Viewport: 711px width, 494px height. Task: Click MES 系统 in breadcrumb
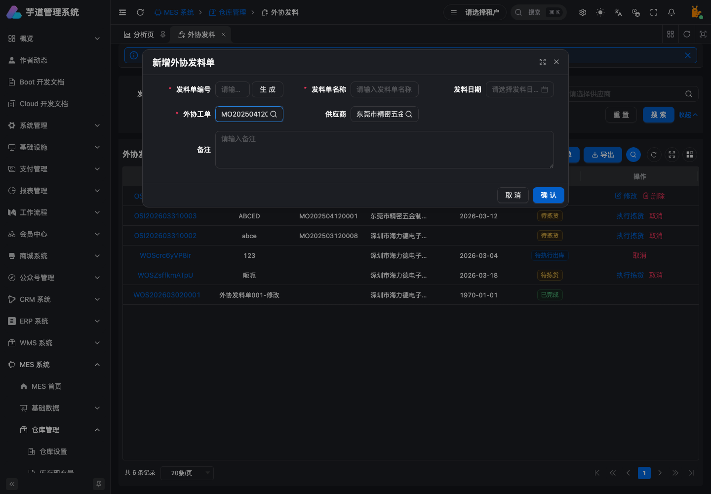point(174,12)
